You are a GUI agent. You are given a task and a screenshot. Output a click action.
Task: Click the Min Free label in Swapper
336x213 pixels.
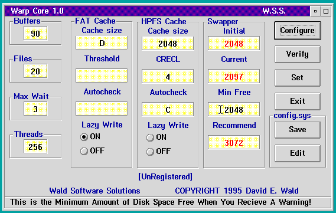(234, 92)
